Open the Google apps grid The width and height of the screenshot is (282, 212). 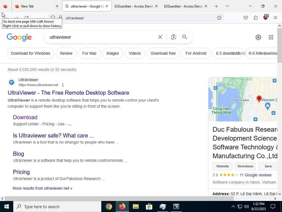(x=271, y=37)
